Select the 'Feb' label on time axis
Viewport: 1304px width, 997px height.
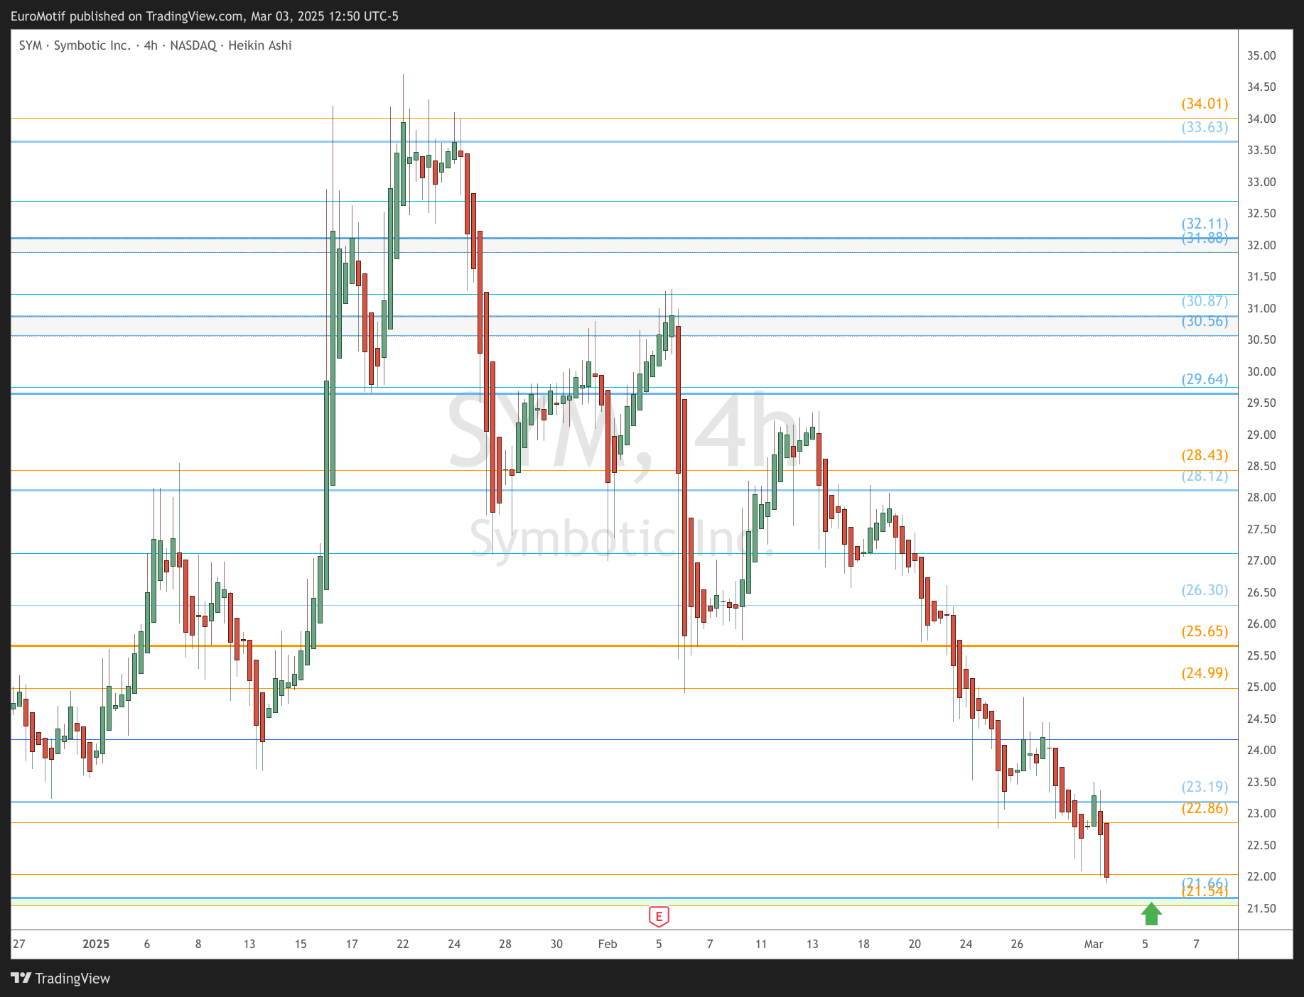pos(608,944)
